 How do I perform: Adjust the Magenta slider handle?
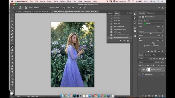(x=151, y=33)
